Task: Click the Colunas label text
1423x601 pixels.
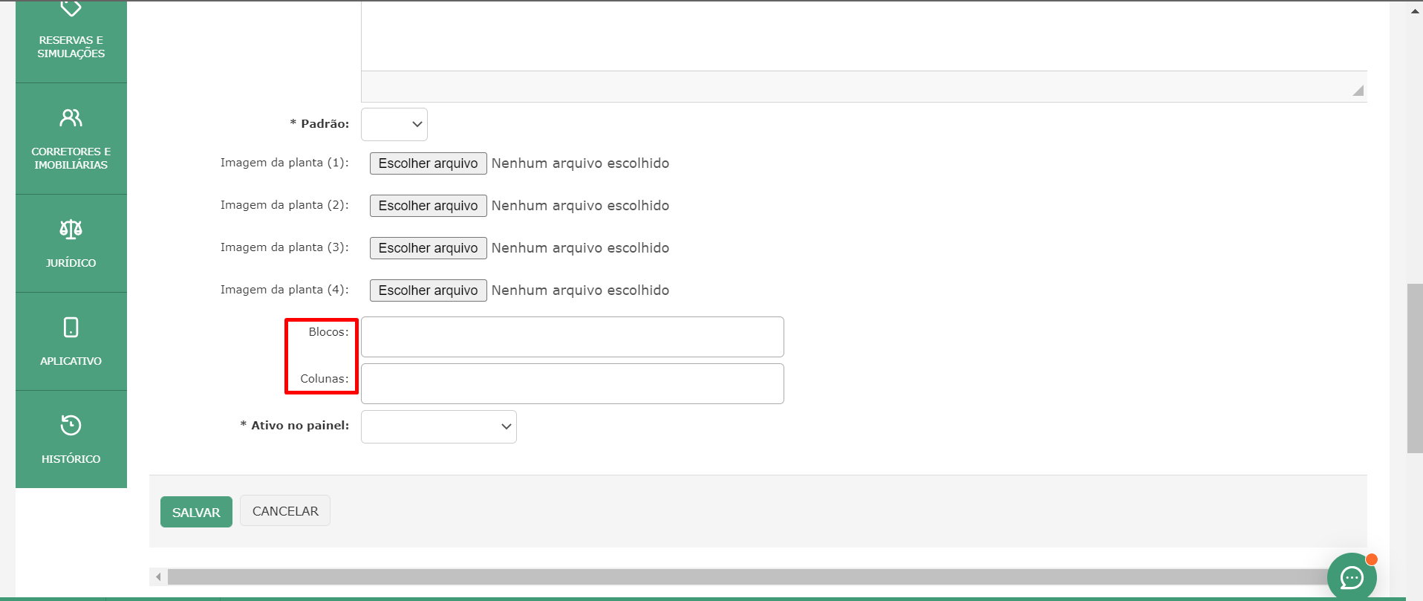Action: click(x=325, y=379)
